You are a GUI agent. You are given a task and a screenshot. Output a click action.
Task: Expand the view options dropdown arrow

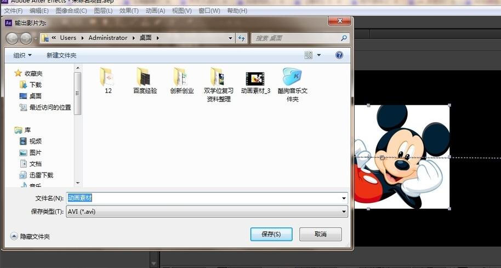click(318, 55)
